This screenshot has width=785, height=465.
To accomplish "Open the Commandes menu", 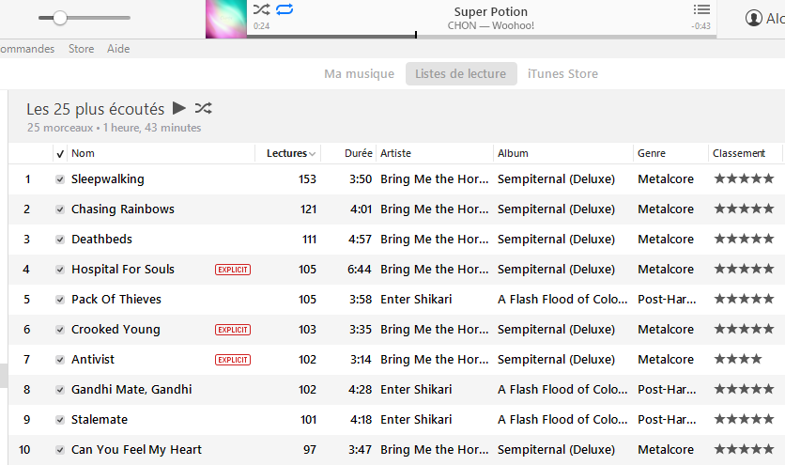I will (x=27, y=49).
